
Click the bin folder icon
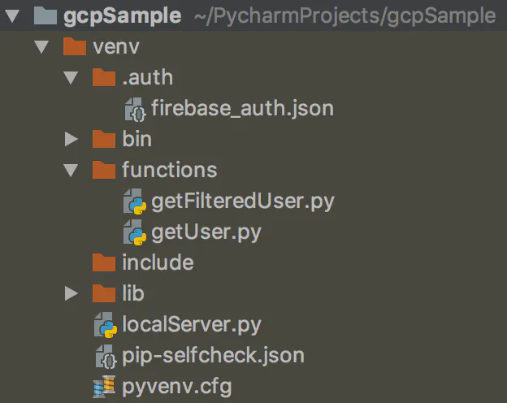[104, 139]
